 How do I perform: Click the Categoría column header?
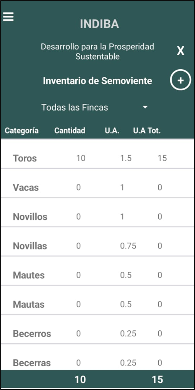pos(22,131)
